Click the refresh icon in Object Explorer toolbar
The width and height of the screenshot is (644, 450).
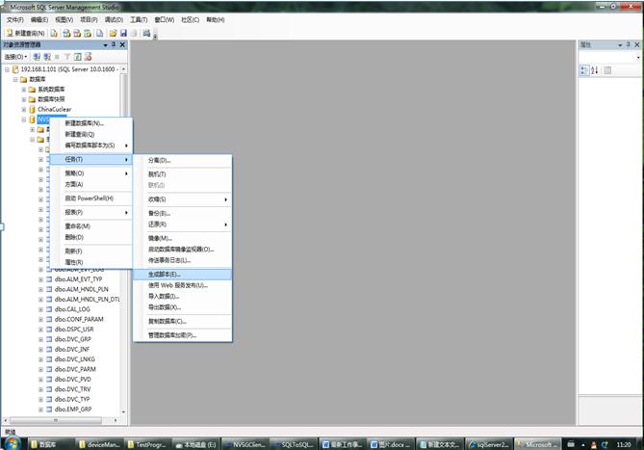77,57
